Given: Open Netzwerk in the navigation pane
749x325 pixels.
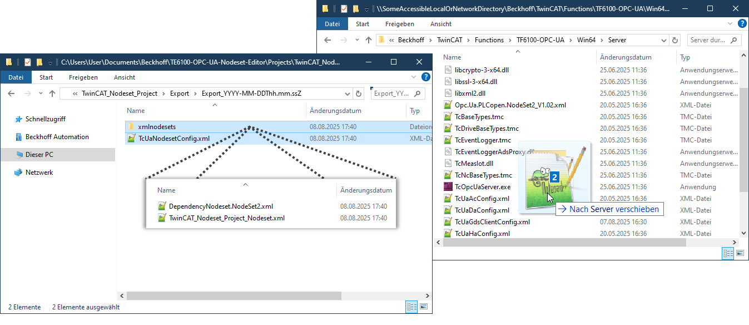Looking at the screenshot, I should coord(39,173).
